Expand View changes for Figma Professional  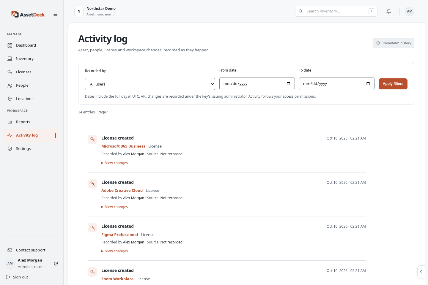115,251
